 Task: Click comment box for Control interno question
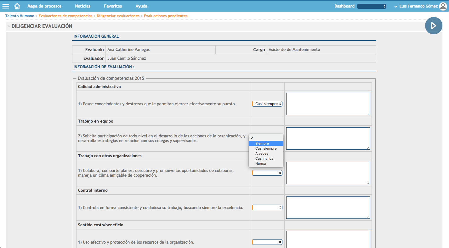[x=328, y=207]
